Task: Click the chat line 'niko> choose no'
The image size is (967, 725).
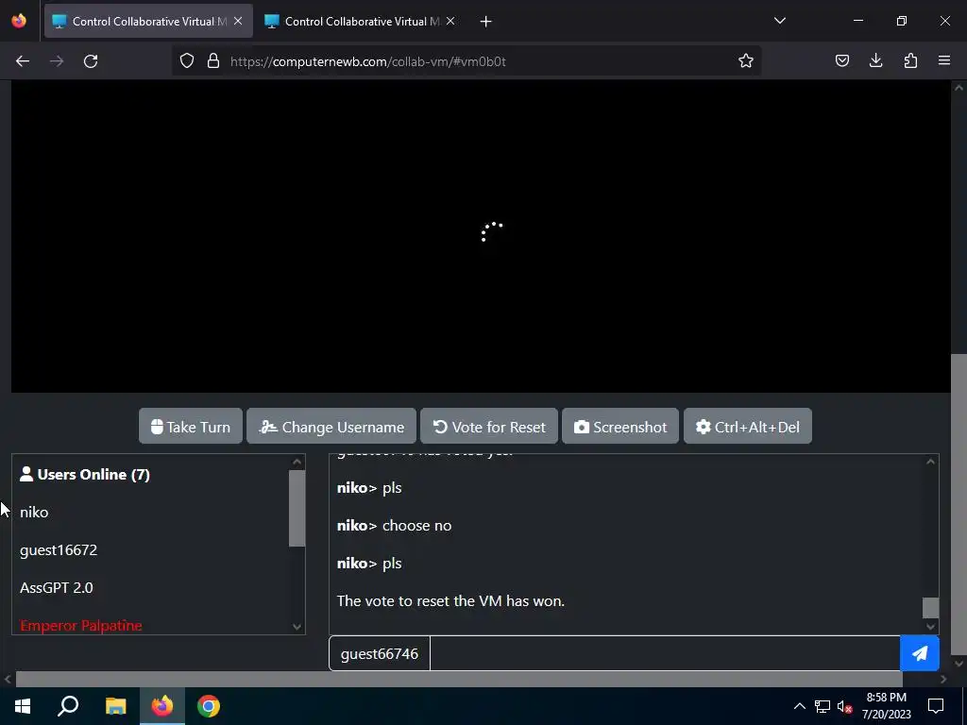Action: pos(394,525)
